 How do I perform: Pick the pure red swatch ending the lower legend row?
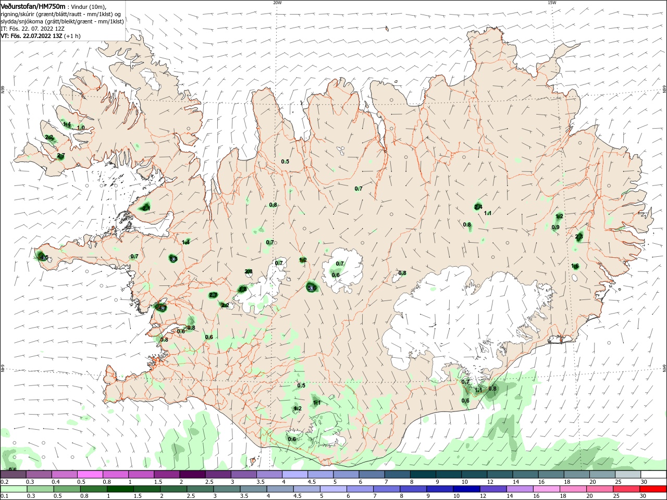click(x=653, y=489)
